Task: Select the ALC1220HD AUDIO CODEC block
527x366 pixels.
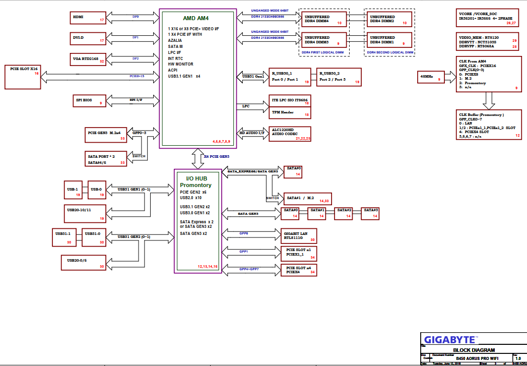Action: click(x=290, y=134)
